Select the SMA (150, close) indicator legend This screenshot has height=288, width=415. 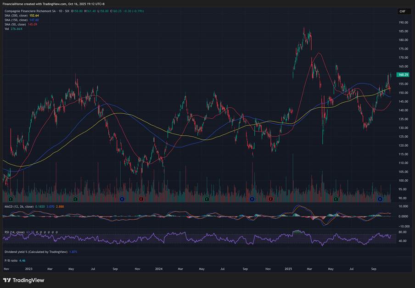point(17,20)
